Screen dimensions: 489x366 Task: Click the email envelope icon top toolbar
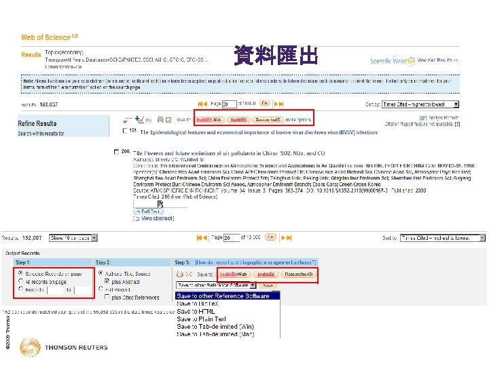168,120
